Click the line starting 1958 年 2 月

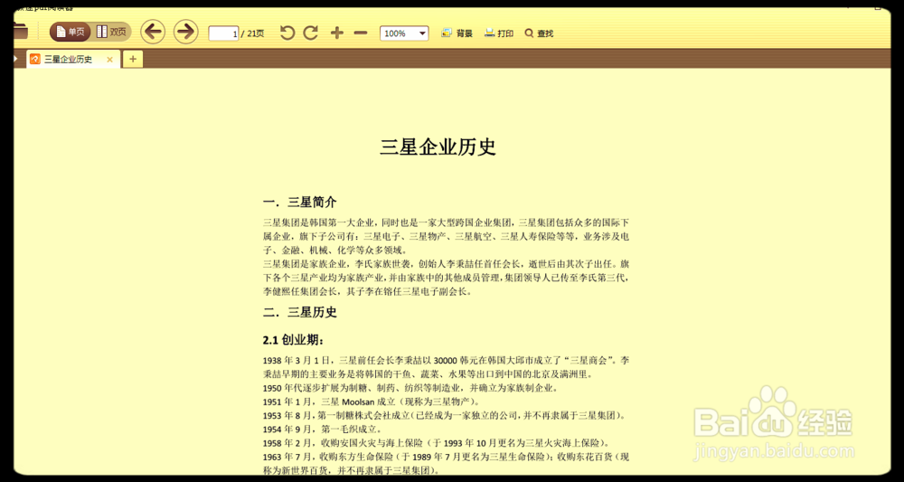point(438,443)
